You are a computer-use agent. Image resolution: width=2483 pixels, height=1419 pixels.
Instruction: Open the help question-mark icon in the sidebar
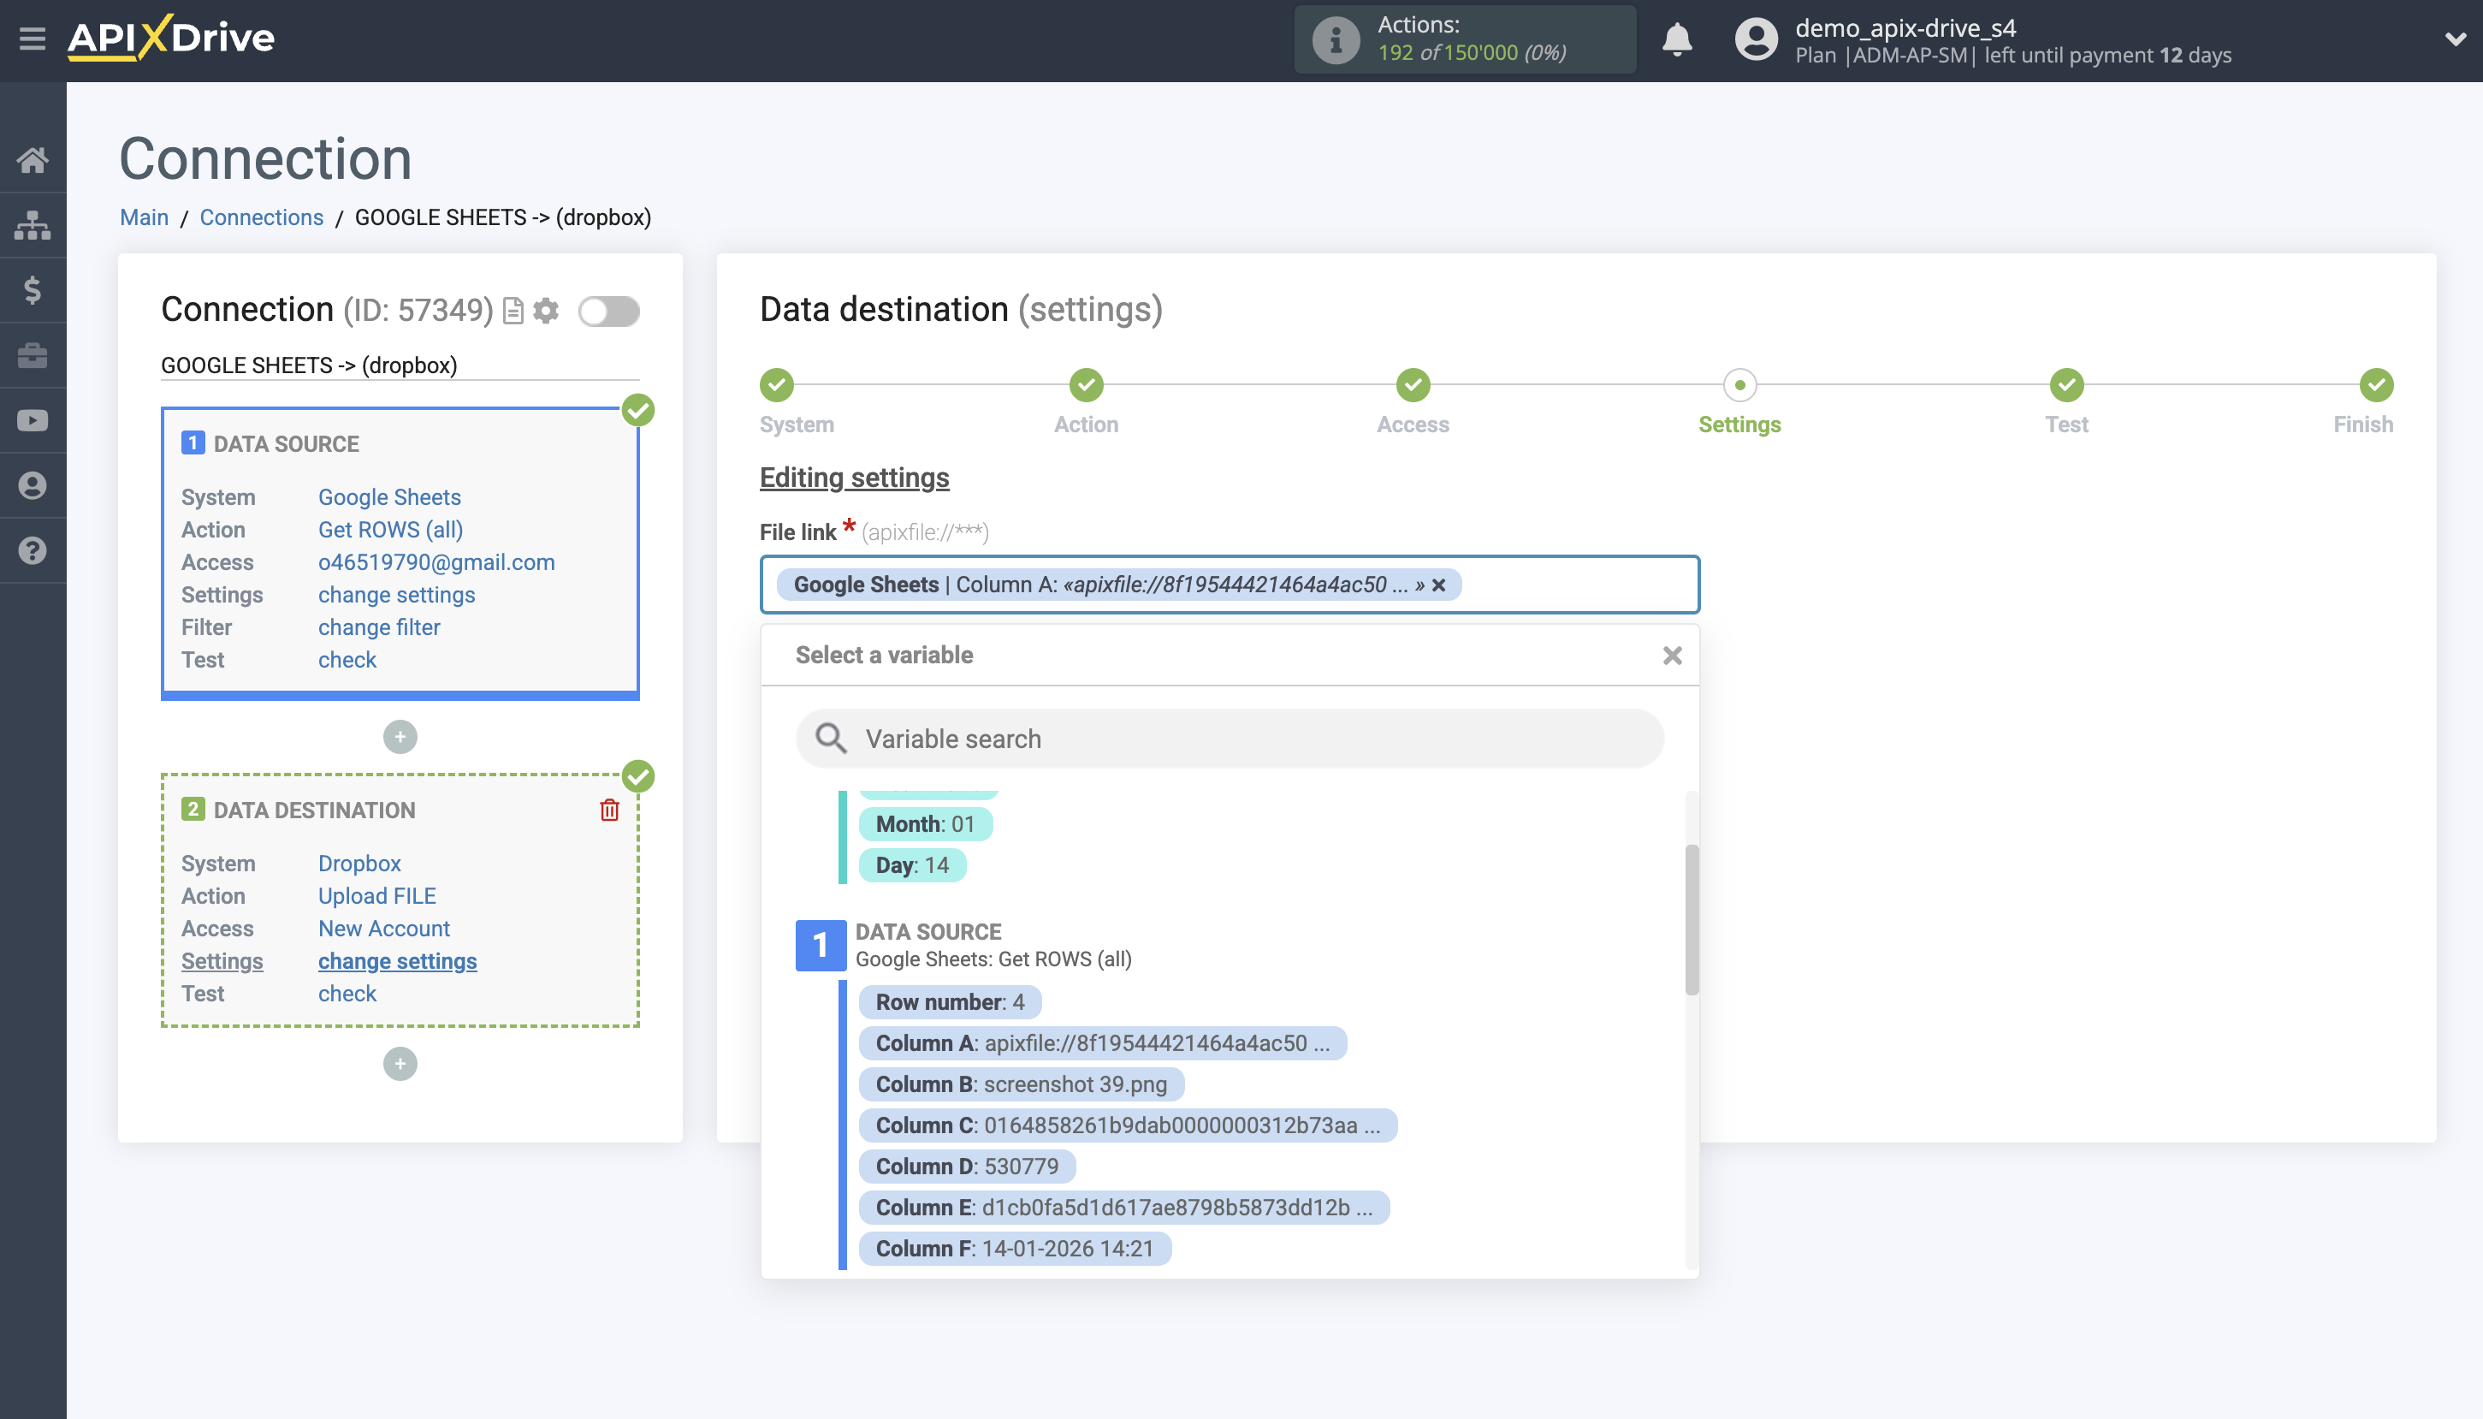[33, 549]
